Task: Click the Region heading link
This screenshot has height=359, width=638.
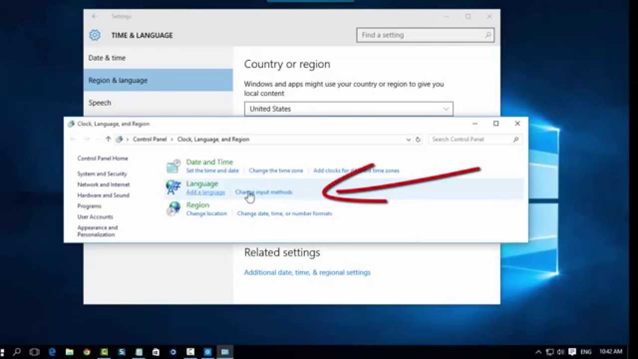Action: tap(197, 205)
